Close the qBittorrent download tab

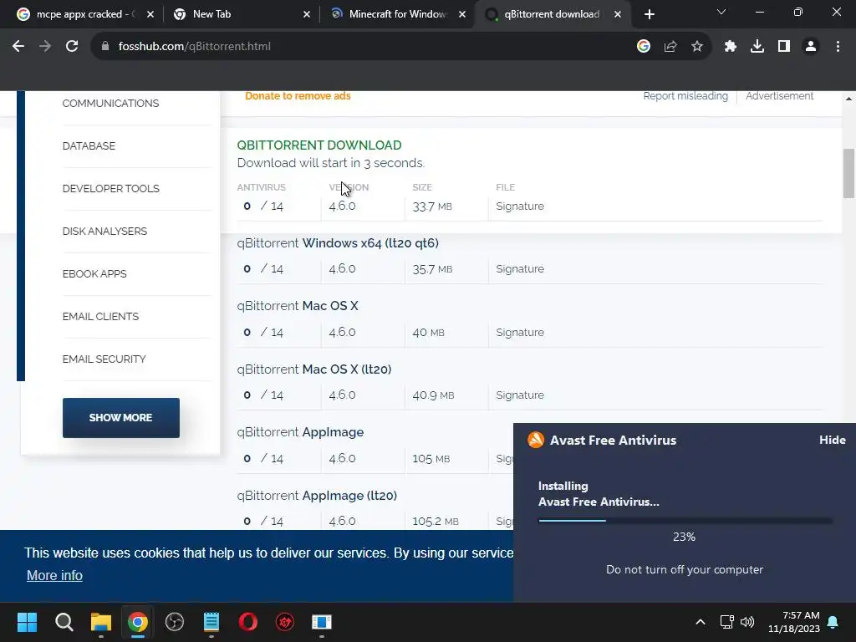tap(618, 15)
